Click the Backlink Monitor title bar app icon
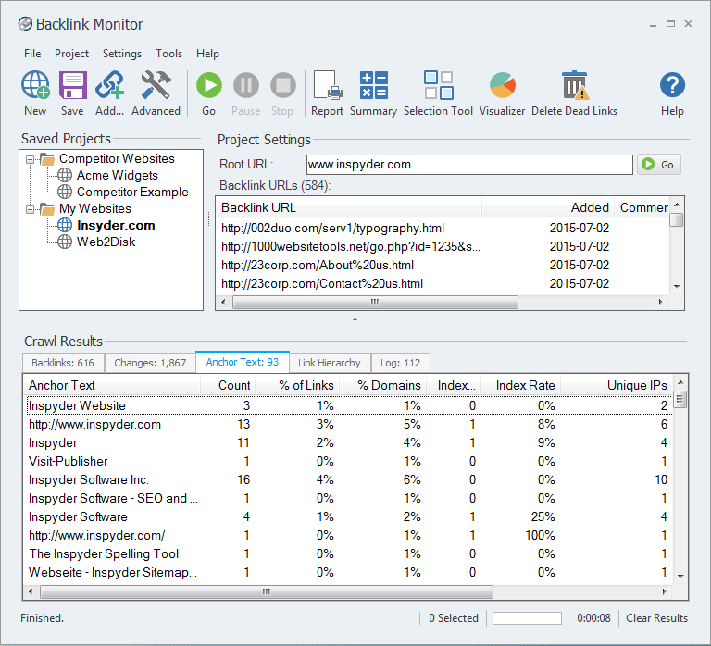Viewport: 711px width, 646px height. tap(25, 23)
